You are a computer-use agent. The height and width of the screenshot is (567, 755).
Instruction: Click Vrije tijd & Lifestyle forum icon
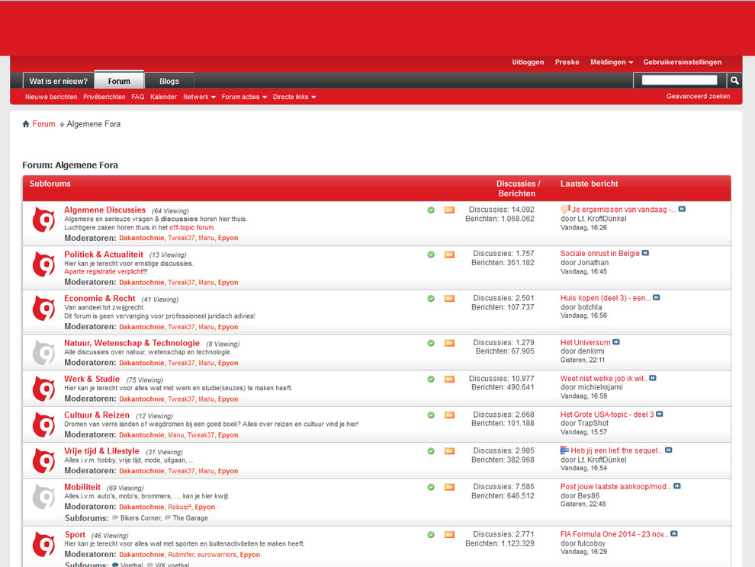point(43,461)
